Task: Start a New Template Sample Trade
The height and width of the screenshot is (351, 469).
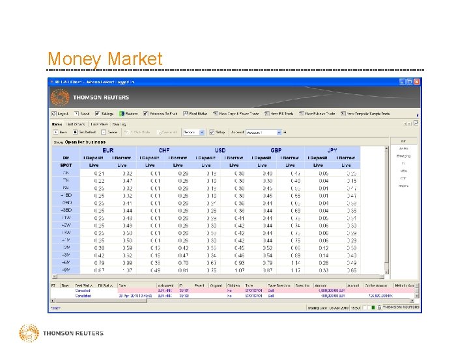Action: 365,114
